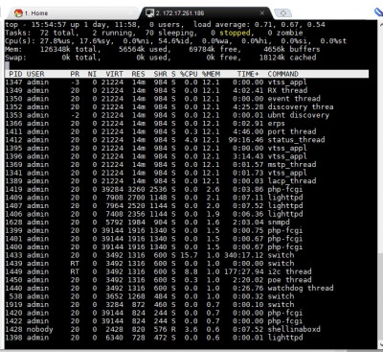Open a new tab with the plus button

(x=282, y=13)
